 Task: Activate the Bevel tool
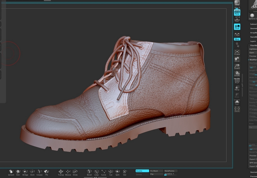[x=89, y=172]
